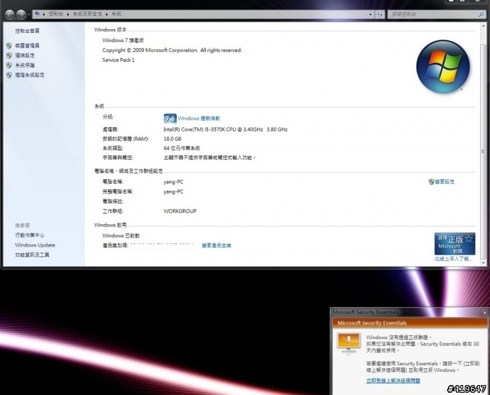The width and height of the screenshot is (490, 395).
Task: Select the 系統及安全性 breadcrumb item
Action: coord(87,14)
